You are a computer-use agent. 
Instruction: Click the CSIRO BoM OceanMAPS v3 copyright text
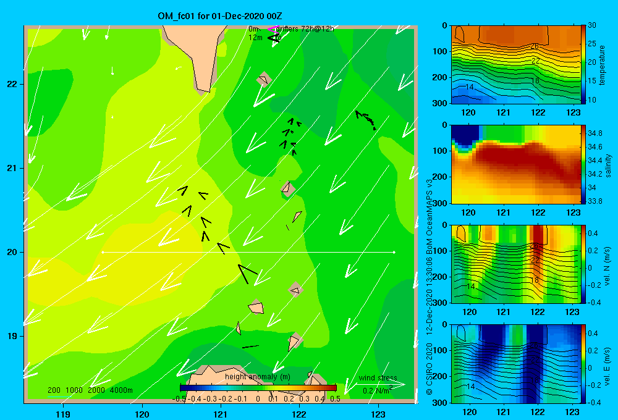[x=430, y=286]
